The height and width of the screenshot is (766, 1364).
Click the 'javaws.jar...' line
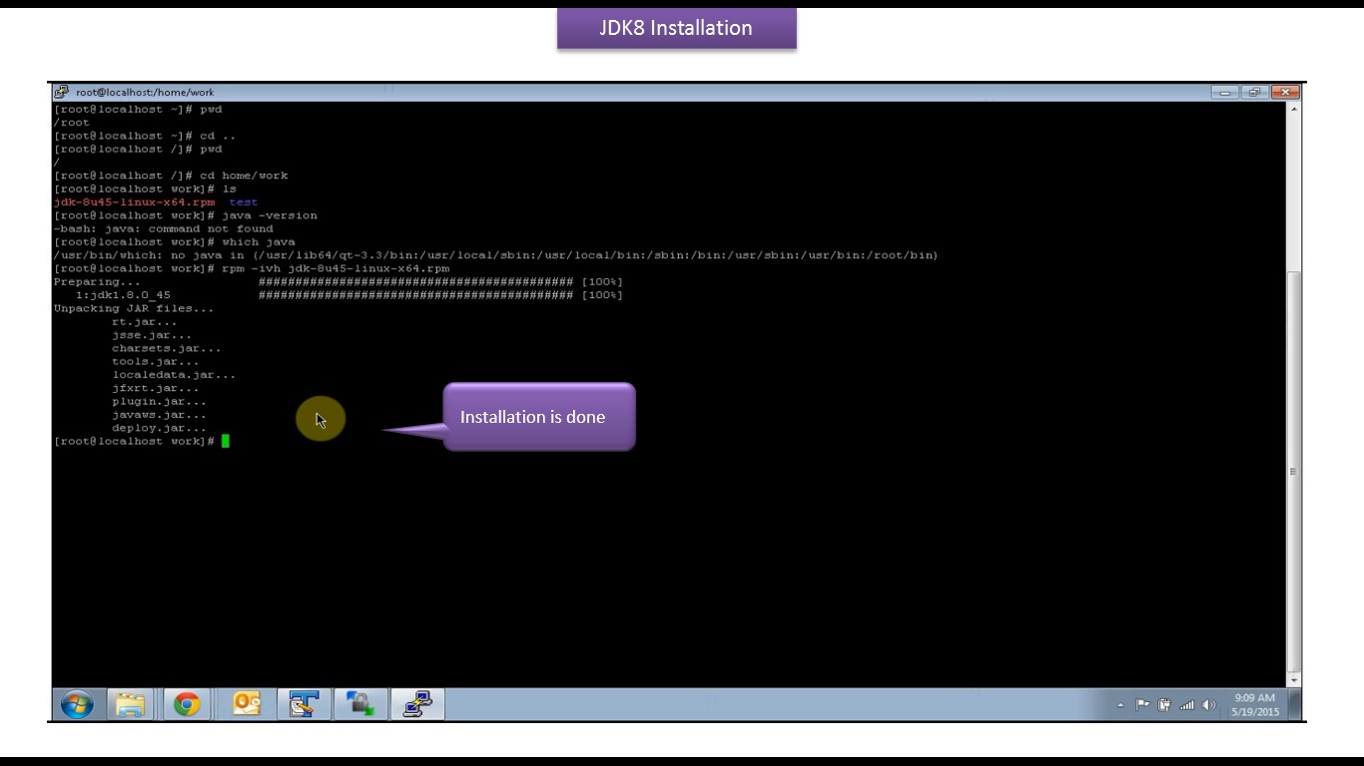click(159, 415)
